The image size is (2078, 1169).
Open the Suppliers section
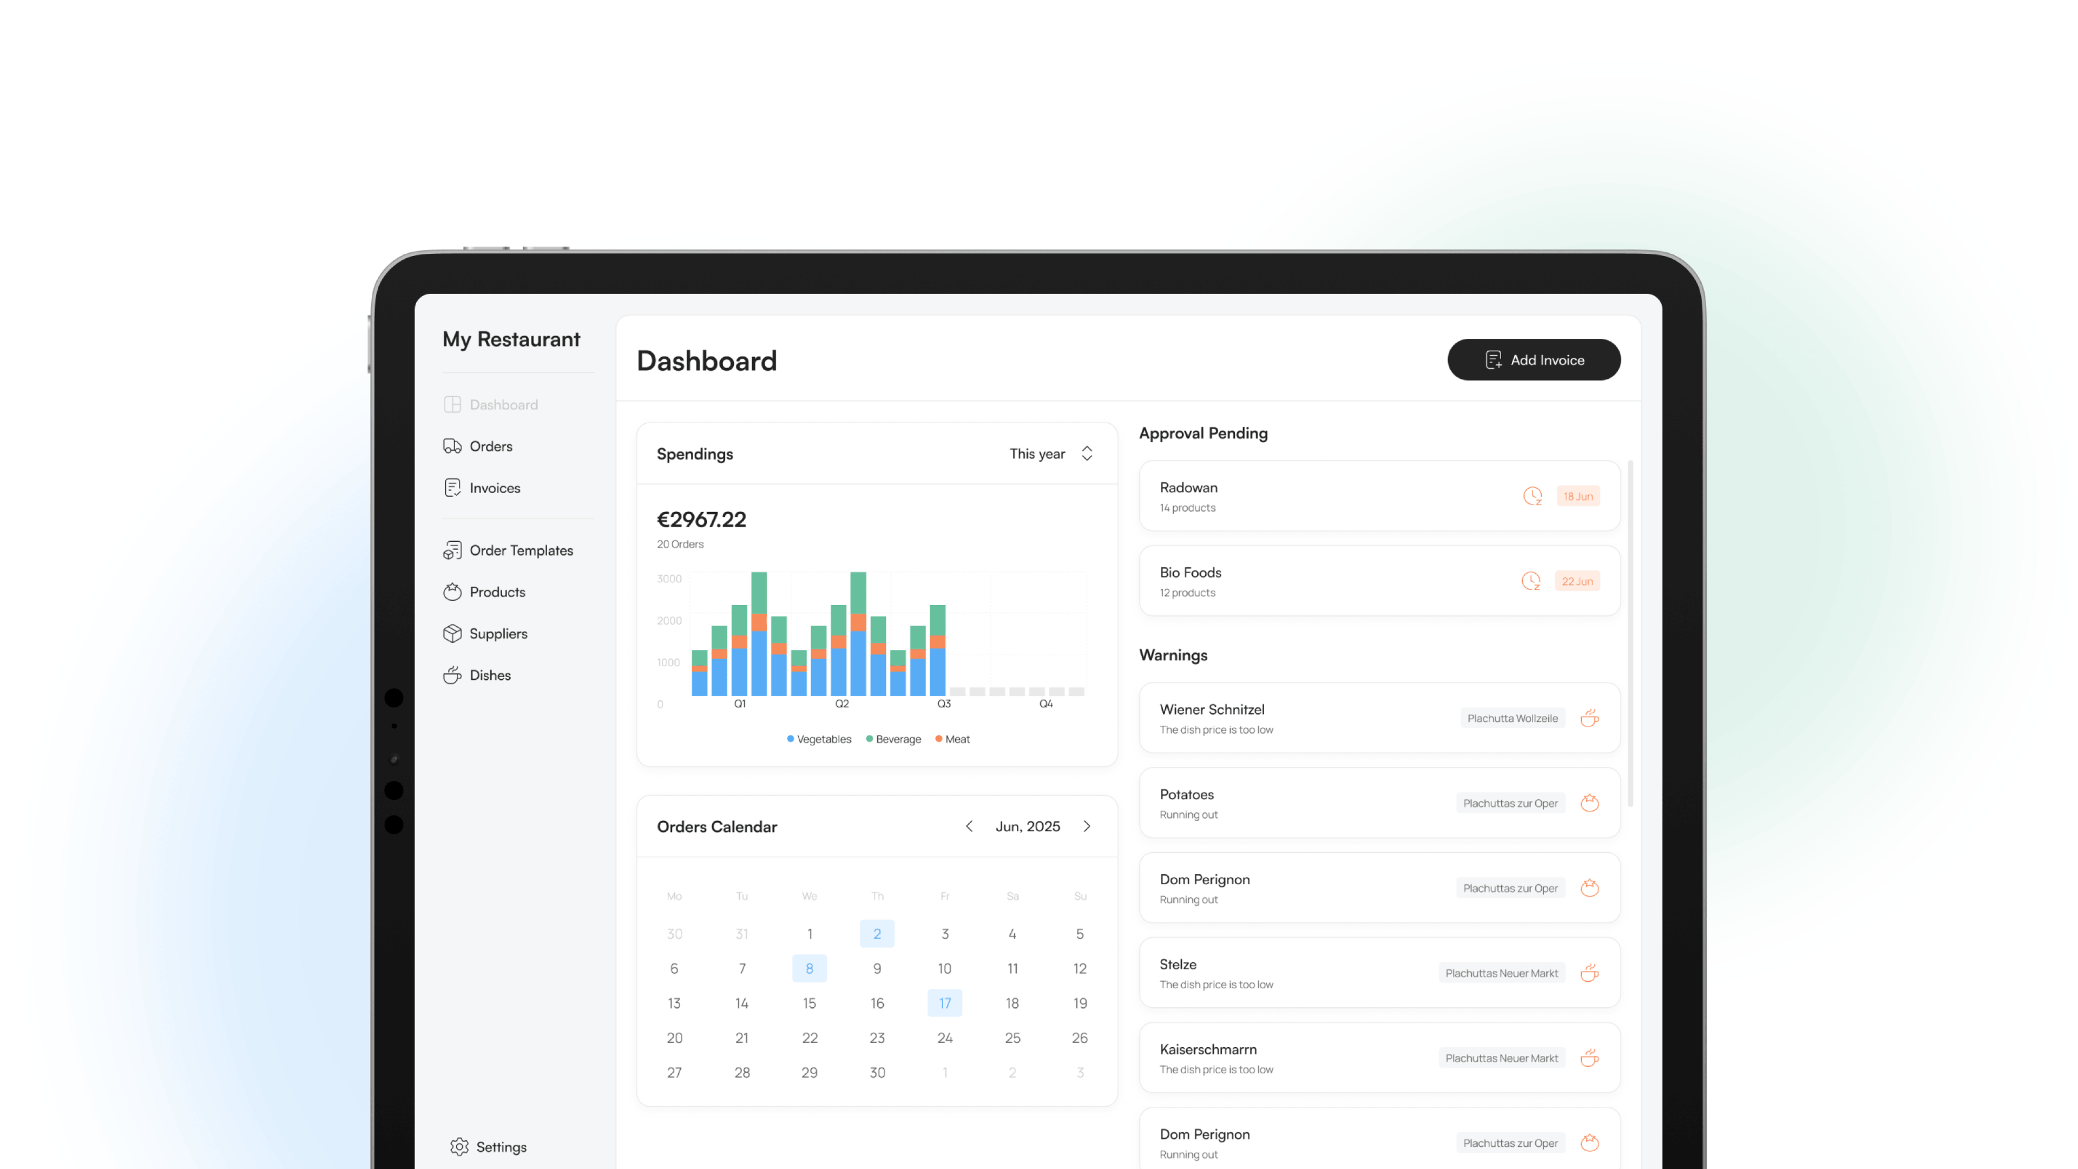coord(485,633)
